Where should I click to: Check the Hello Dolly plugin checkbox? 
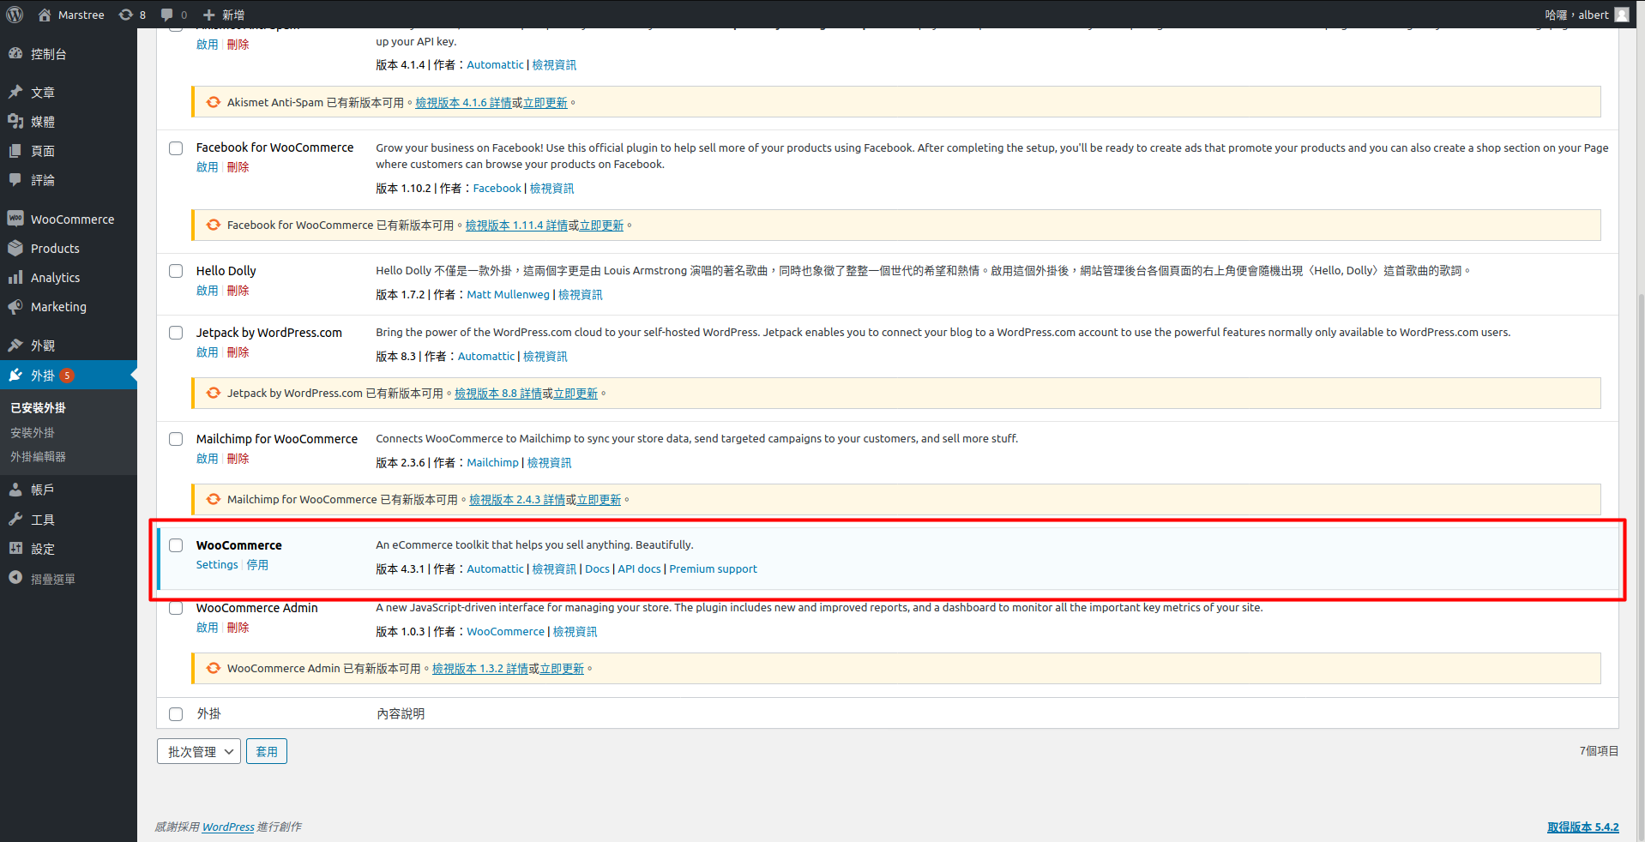click(176, 271)
